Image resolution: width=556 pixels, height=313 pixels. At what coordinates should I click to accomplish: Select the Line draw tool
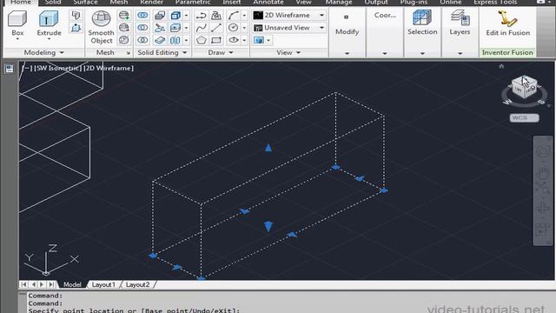[x=216, y=28]
